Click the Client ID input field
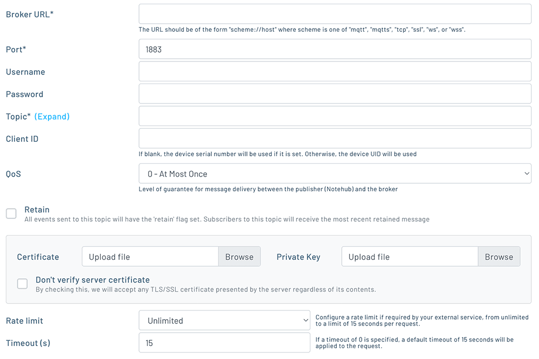This screenshot has height=359, width=539. (x=335, y=139)
